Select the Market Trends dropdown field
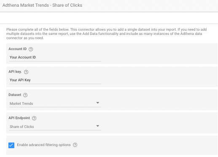Screen dimensions: 218x157 [x=55, y=104]
